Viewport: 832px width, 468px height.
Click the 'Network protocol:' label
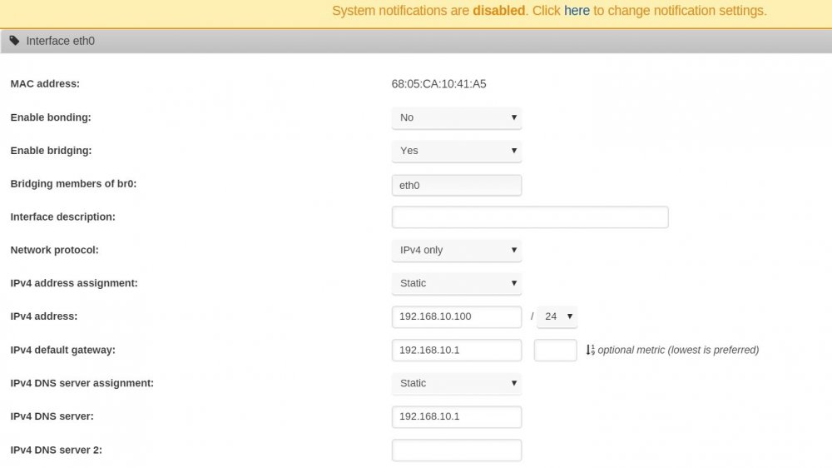(x=55, y=250)
